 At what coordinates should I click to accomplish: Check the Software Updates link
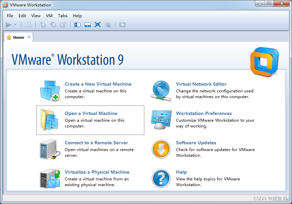pyautogui.click(x=196, y=143)
